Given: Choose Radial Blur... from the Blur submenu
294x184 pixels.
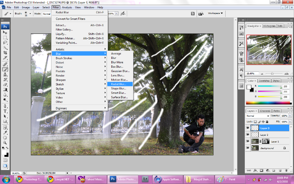Looking at the screenshot, I should point(118,84).
